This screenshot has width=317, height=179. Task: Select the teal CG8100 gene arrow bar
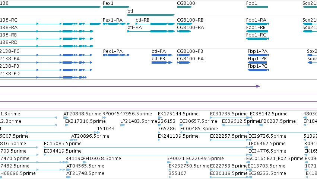point(184,7)
